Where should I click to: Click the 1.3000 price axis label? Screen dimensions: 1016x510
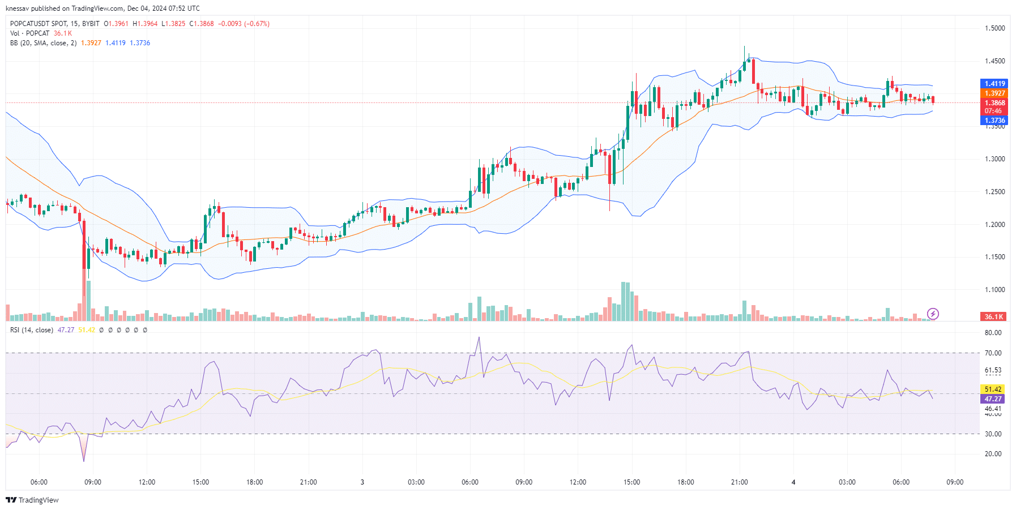coord(995,159)
